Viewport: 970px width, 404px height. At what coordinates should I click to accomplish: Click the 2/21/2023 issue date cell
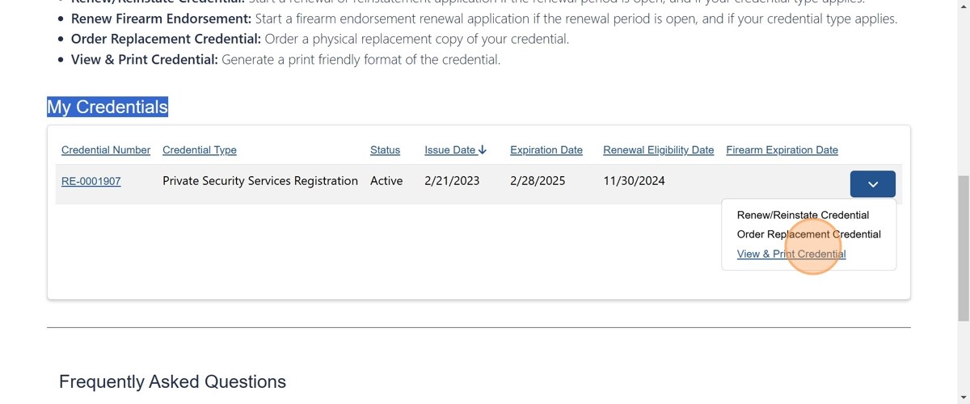452,181
